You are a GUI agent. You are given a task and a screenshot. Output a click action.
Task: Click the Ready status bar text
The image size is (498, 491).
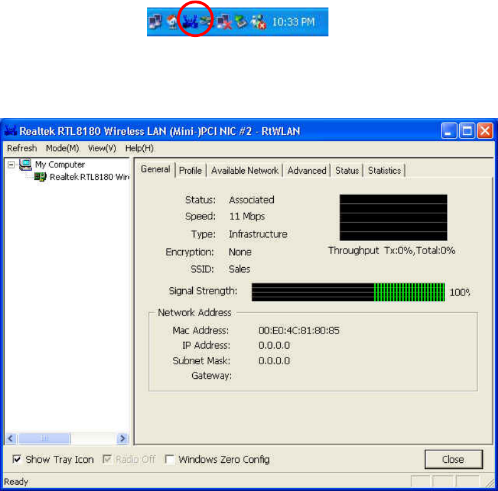pyautogui.click(x=16, y=482)
